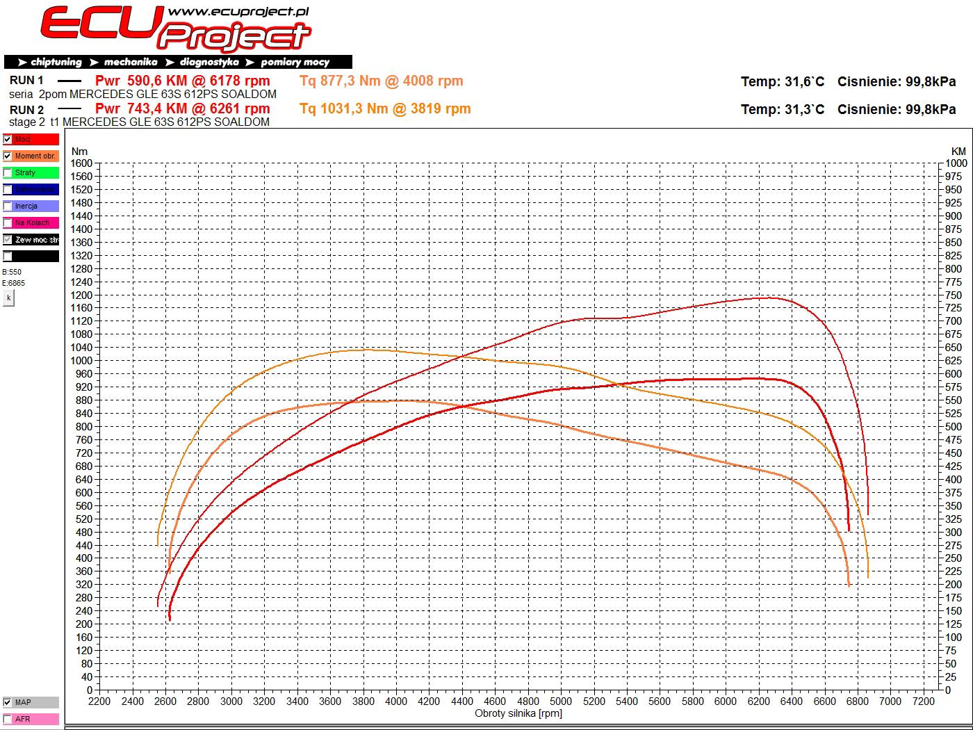Image resolution: width=973 pixels, height=730 pixels.
Task: Tick the dark blue legend checkbox
Action: [8, 190]
